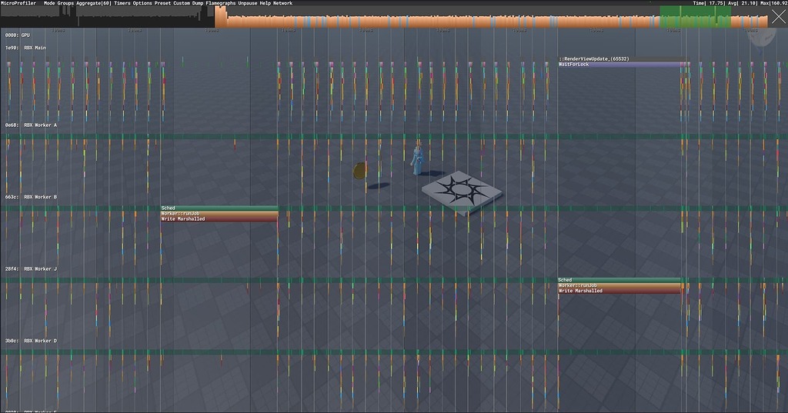Screen dimensions: 788x413
Task: Click the RBX Worker J thread label
Action: pos(31,269)
